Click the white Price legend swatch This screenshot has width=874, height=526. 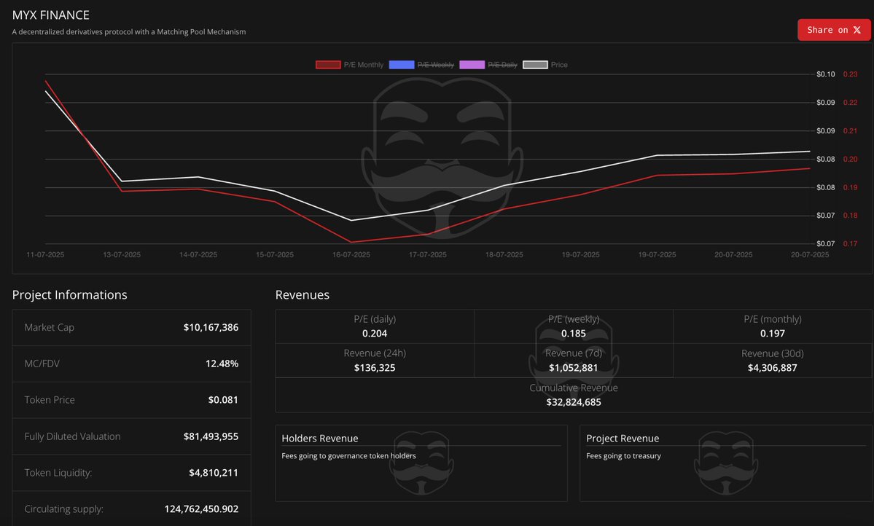coord(535,65)
